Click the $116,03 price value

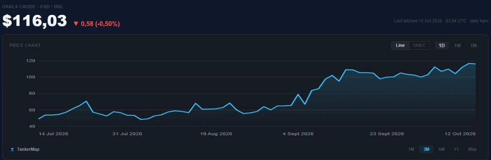35,21
